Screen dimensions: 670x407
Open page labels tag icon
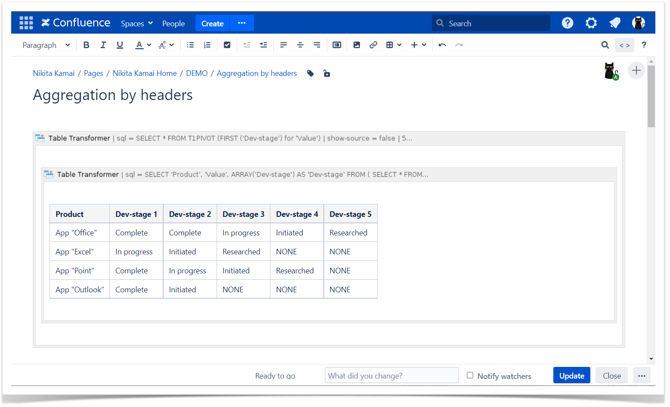tap(310, 73)
